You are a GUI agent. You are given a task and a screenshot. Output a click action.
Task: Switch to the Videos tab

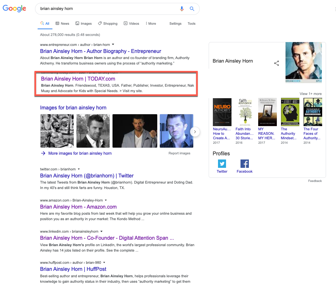point(132,23)
